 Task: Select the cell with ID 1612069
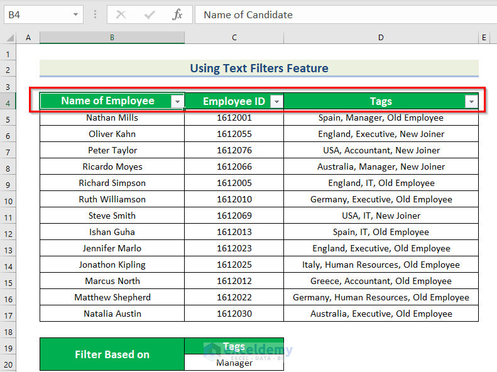pos(234,216)
